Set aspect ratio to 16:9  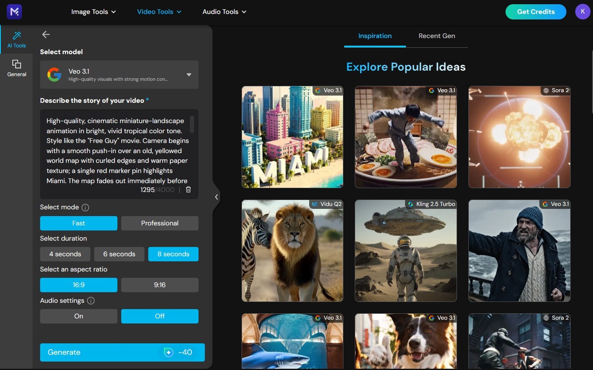click(x=79, y=285)
